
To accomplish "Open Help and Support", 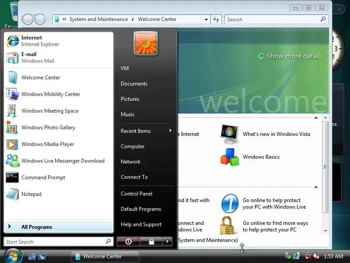I will click(146, 224).
